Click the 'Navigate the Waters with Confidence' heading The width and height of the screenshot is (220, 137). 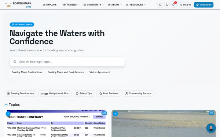pos(57,37)
